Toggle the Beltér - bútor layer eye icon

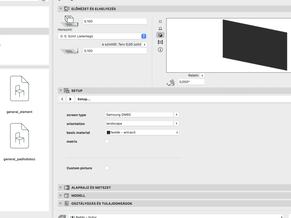[72, 217]
